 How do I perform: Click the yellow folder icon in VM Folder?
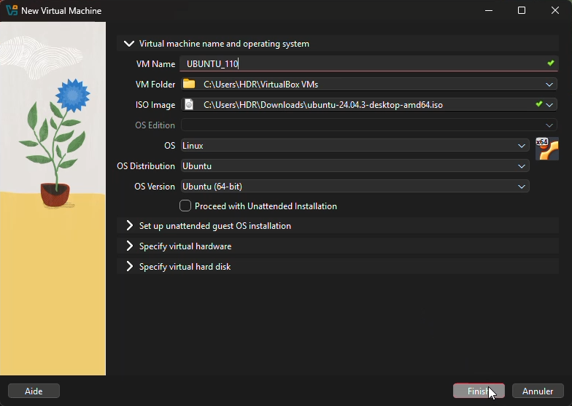pyautogui.click(x=189, y=84)
